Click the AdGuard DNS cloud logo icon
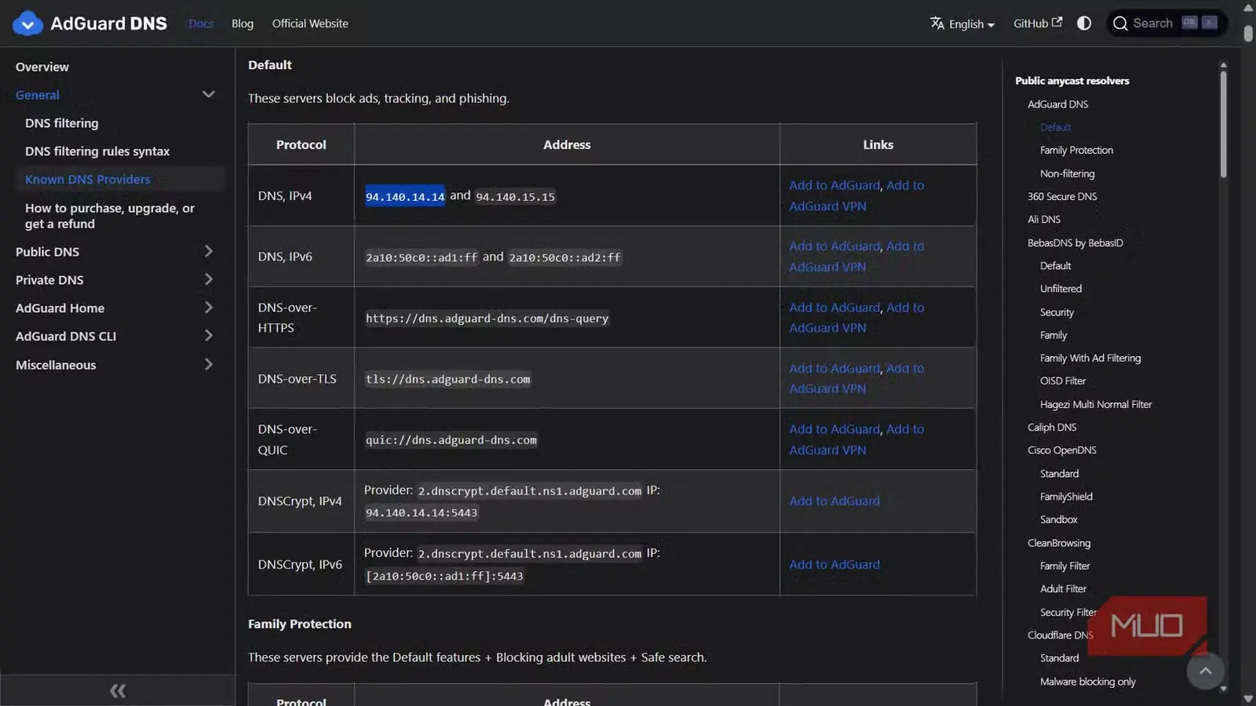This screenshot has height=706, width=1256. pyautogui.click(x=27, y=24)
